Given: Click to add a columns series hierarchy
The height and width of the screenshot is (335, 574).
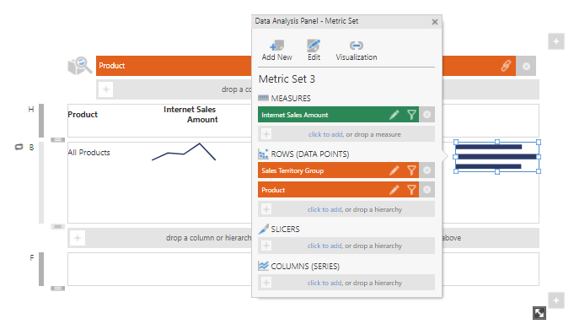Looking at the screenshot, I should pos(325,283).
